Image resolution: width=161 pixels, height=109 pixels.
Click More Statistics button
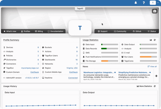[x=144, y=86]
